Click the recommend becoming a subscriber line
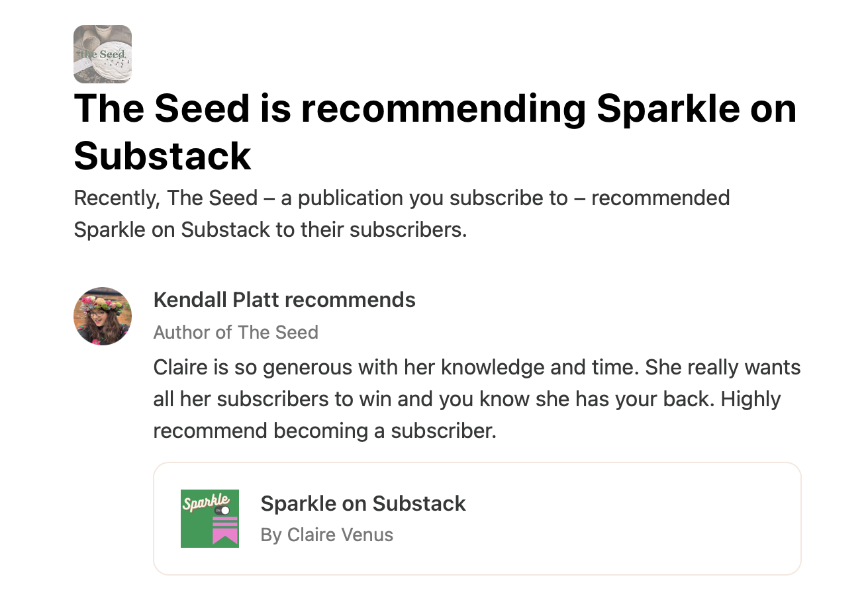Screen dimensions: 866x606 [x=324, y=431]
